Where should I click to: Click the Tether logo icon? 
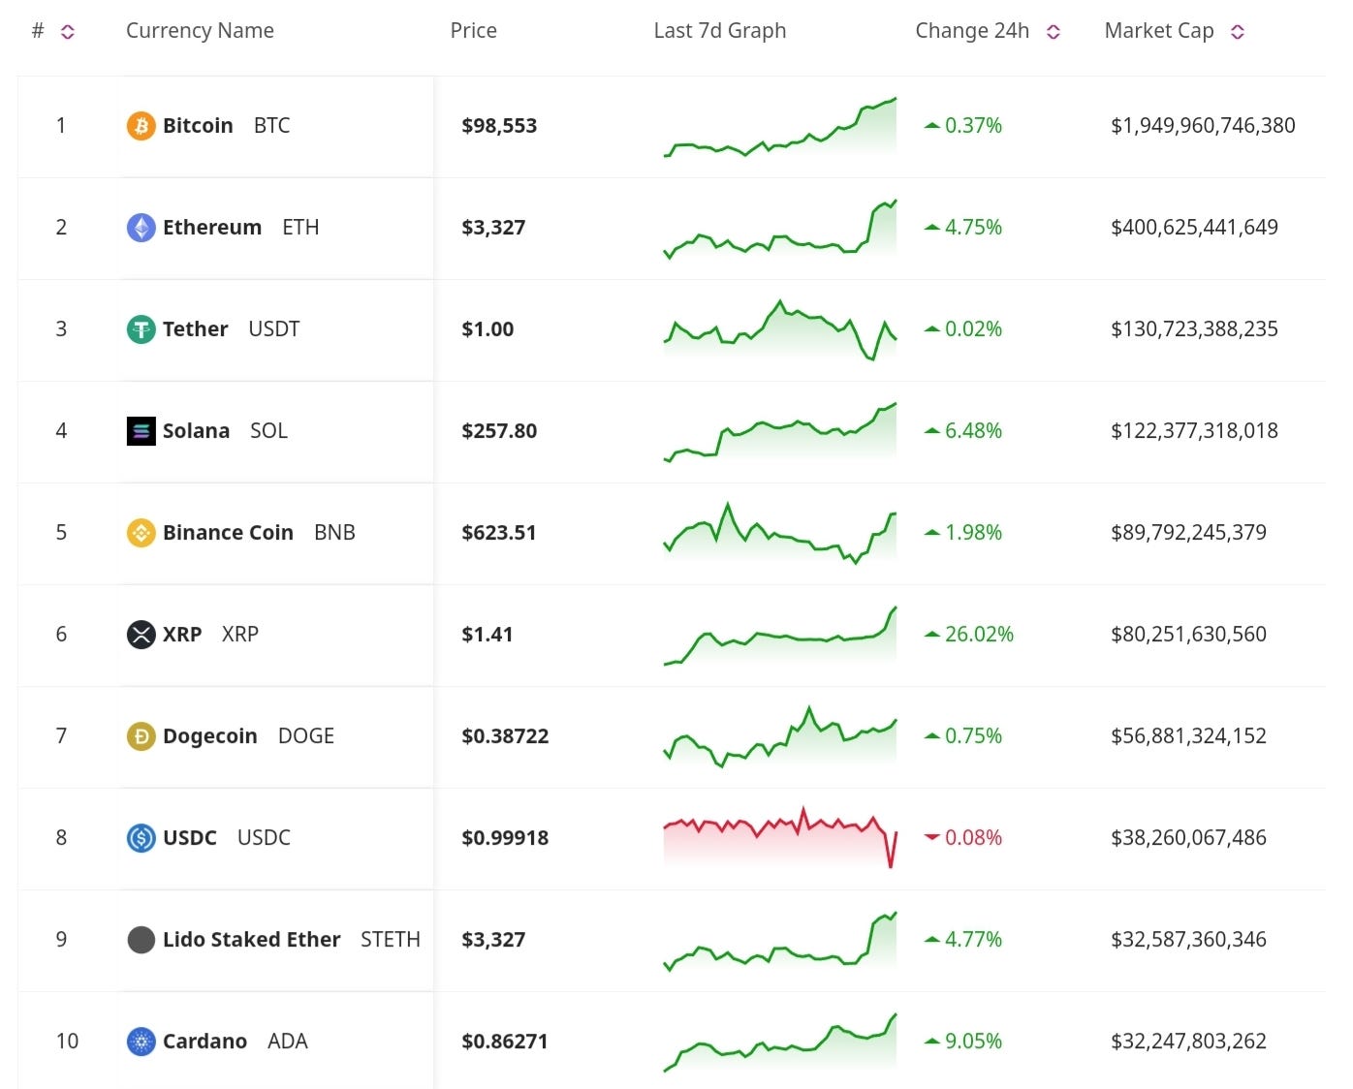[x=142, y=329]
